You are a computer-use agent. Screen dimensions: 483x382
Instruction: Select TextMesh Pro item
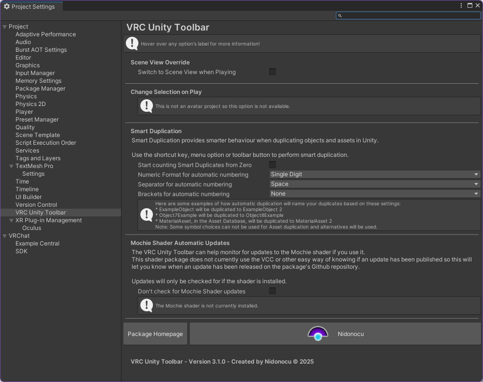click(x=34, y=166)
